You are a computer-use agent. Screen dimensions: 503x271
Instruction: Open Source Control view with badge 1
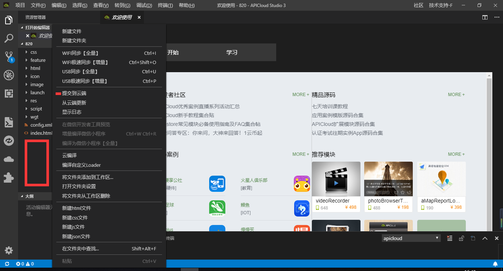9,56
